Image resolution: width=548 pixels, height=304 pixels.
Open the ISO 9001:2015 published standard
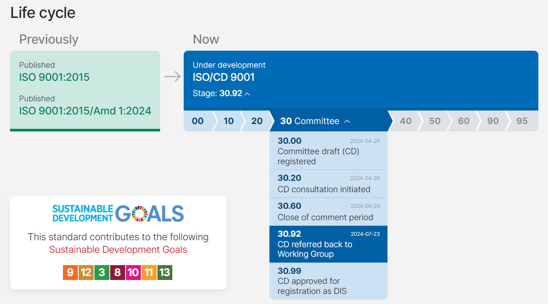pos(54,77)
